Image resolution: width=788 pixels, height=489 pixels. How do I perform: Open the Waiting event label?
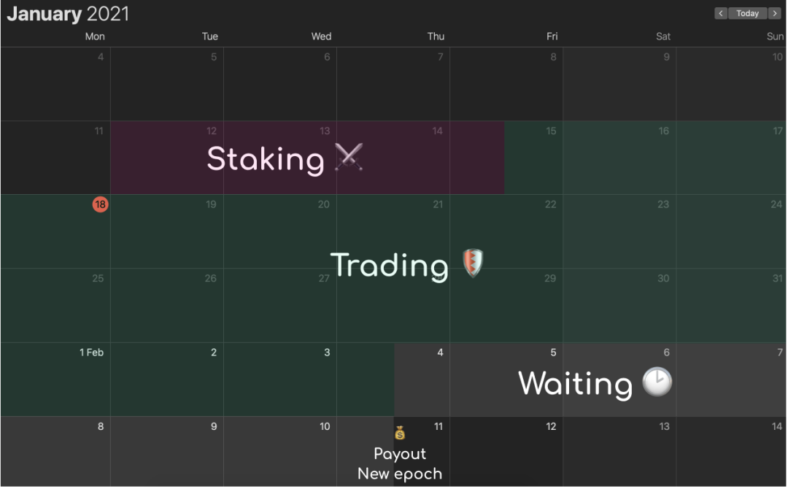[x=576, y=384]
